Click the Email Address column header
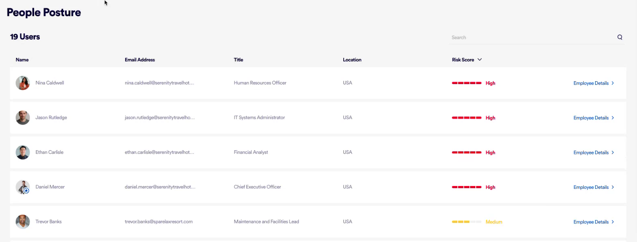 (x=140, y=60)
